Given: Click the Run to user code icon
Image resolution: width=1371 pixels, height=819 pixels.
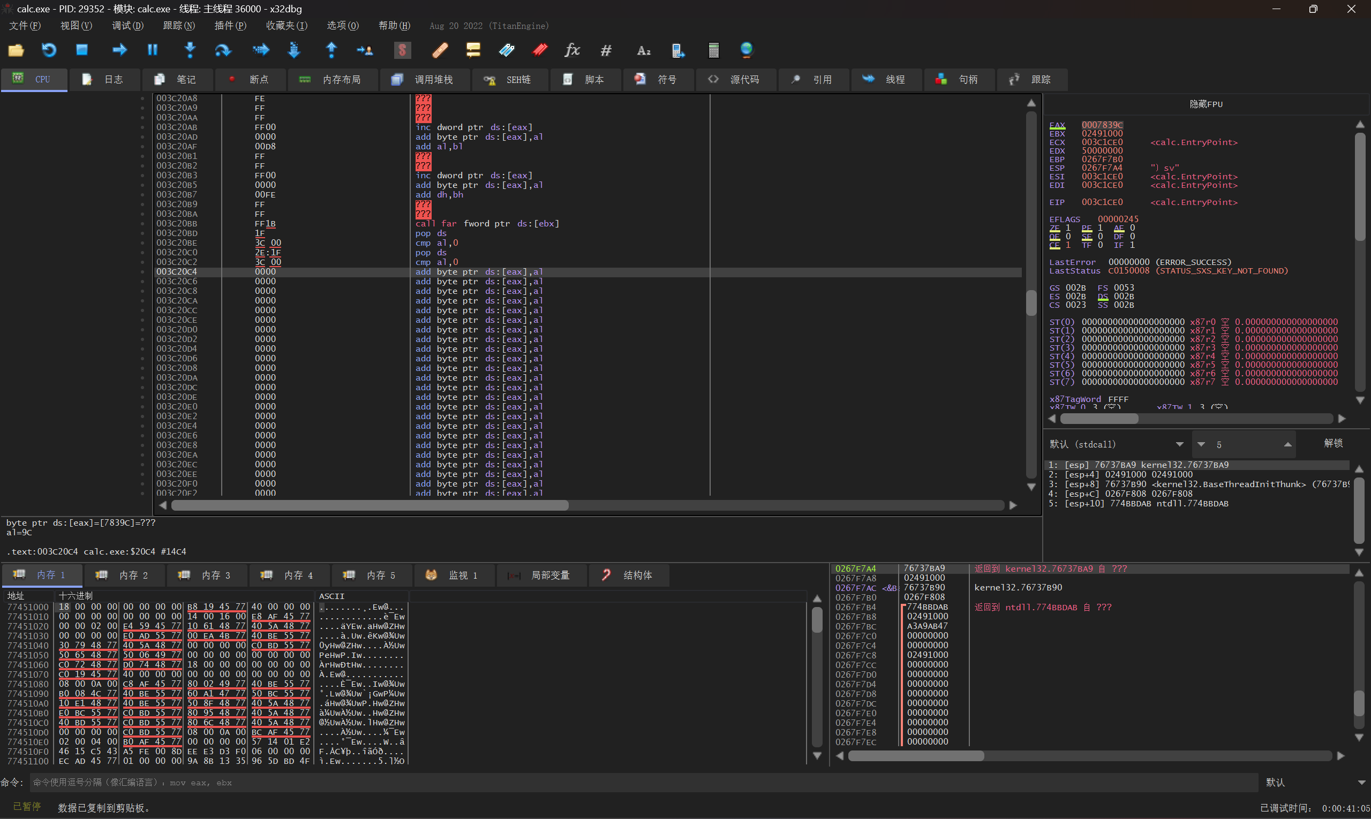Looking at the screenshot, I should click(364, 51).
